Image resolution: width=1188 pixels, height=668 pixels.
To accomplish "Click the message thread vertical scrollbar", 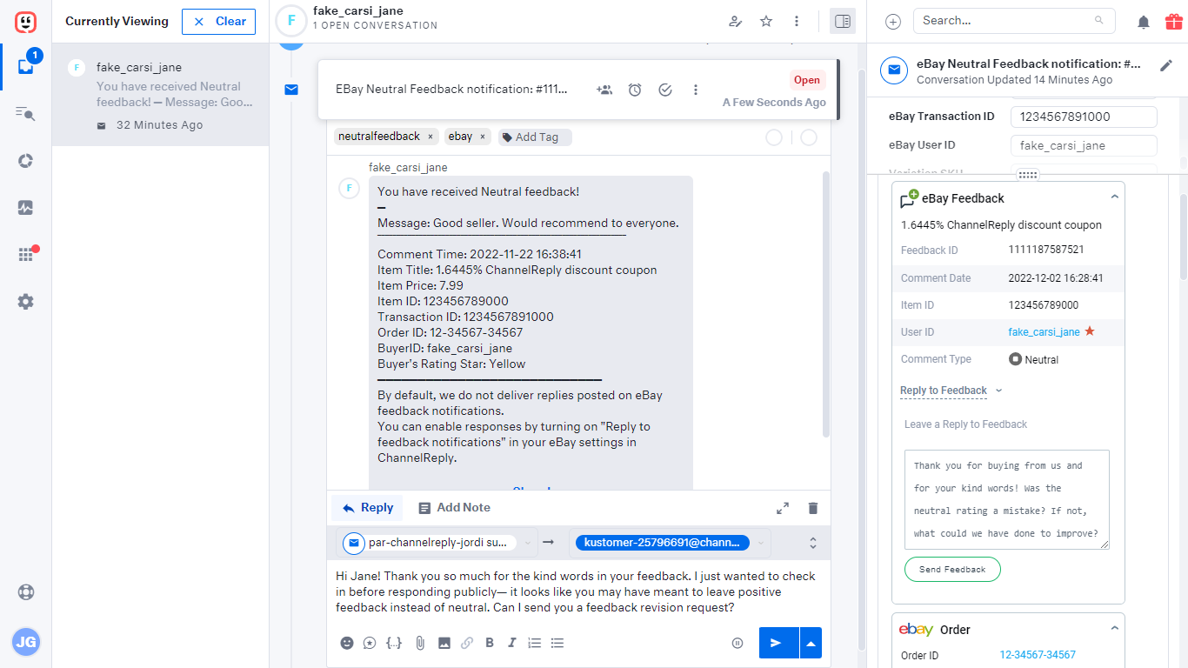I will pyautogui.click(x=825, y=304).
